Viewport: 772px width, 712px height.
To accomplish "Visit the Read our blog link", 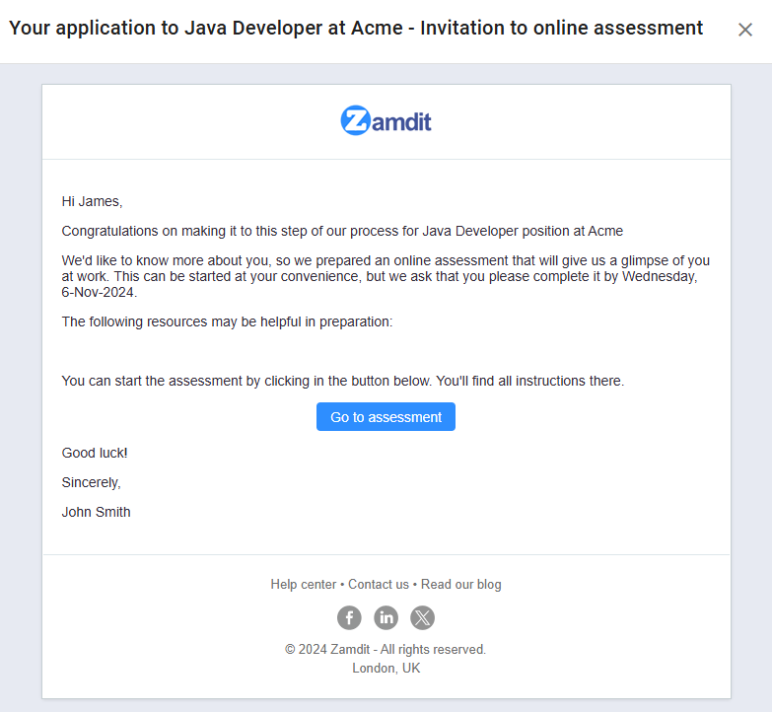I will tap(460, 585).
